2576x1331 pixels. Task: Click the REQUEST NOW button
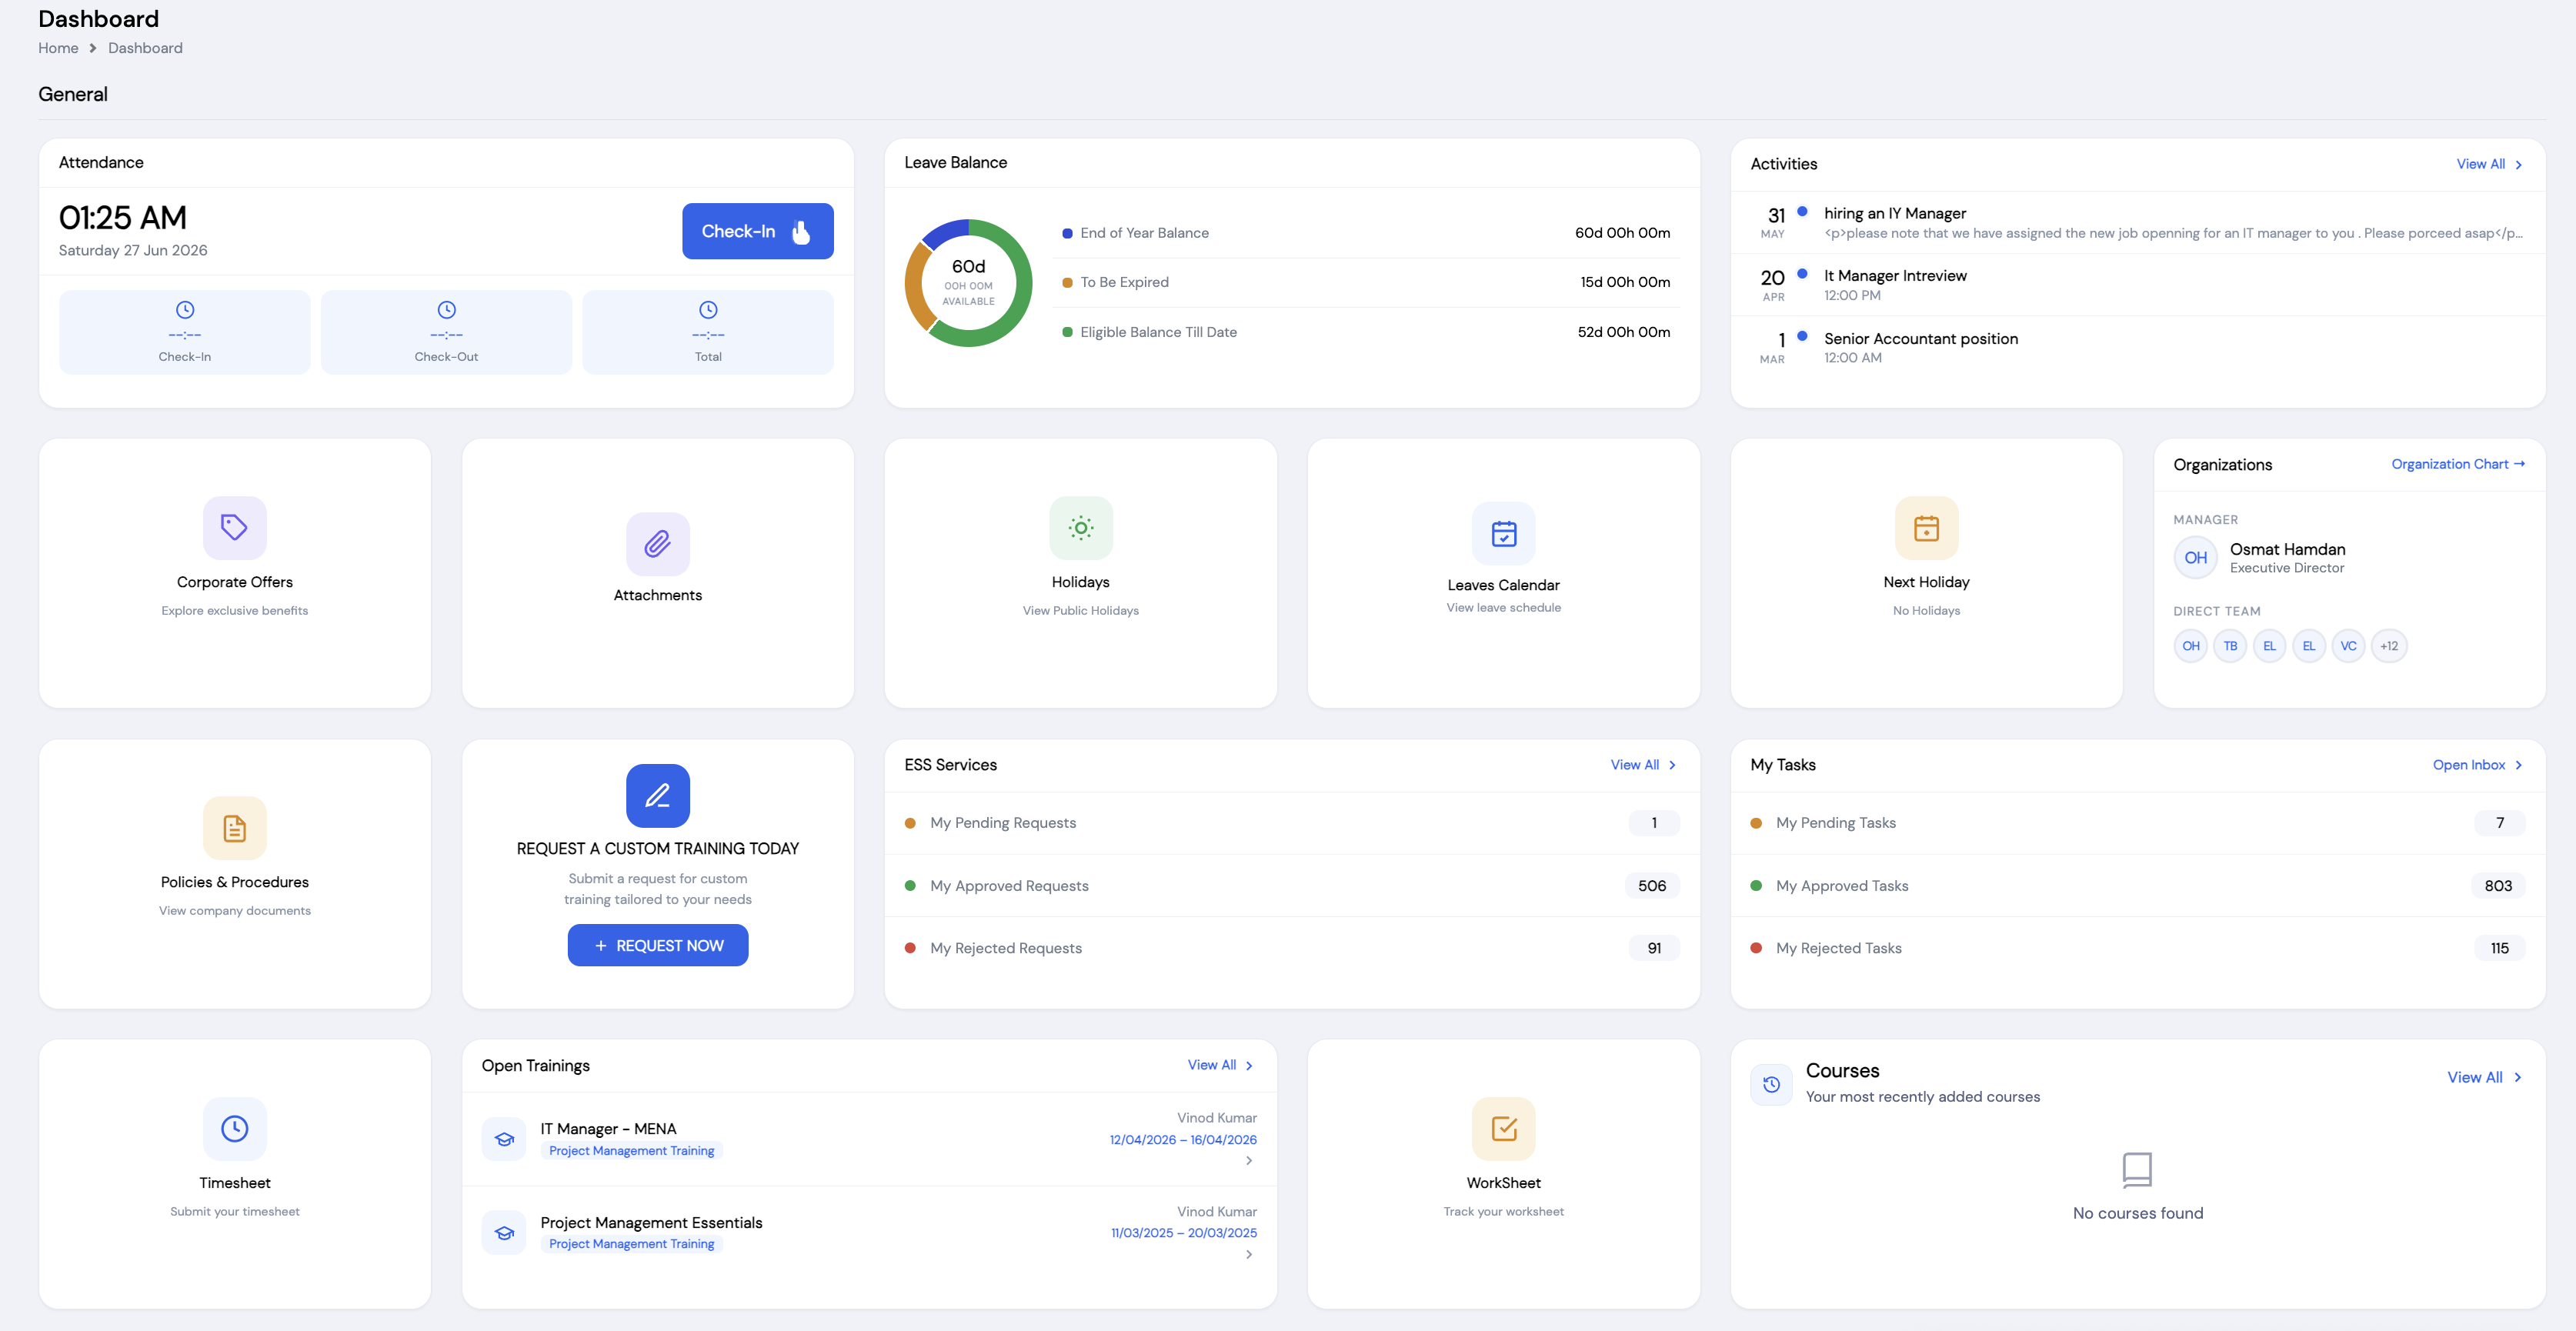point(658,945)
